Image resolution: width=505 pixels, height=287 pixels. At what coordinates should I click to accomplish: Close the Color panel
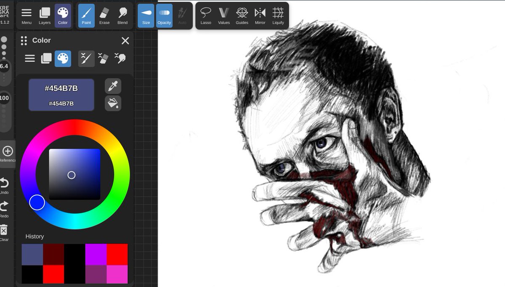pyautogui.click(x=125, y=40)
